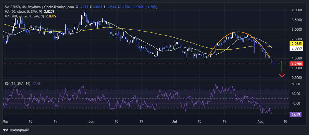Click the 0.5000 price axis label
This screenshot has height=135, width=309.
(297, 77)
